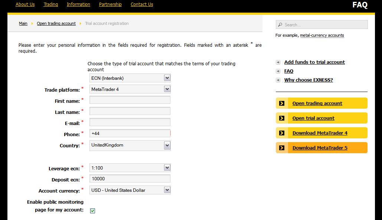
Task: Go to the Information menu
Action: [78, 4]
